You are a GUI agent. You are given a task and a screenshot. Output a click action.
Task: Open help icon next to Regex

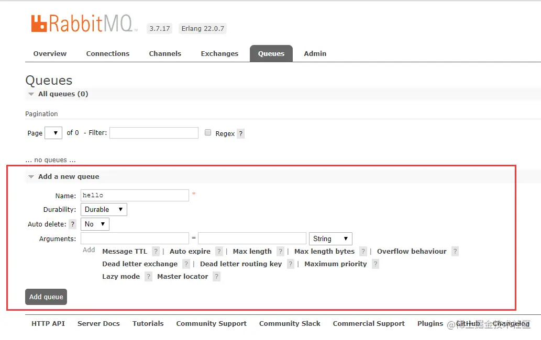pos(241,134)
